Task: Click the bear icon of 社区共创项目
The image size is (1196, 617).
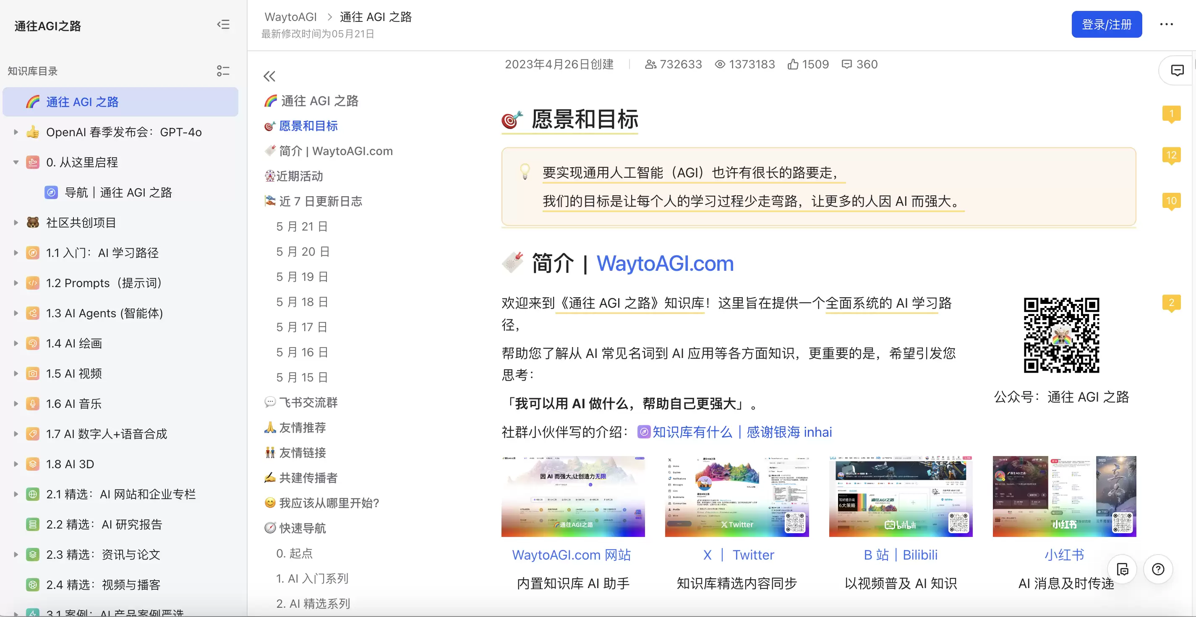Action: coord(32,222)
